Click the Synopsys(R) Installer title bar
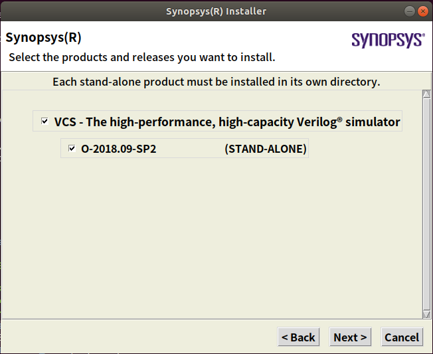This screenshot has width=433, height=354. tap(217, 10)
